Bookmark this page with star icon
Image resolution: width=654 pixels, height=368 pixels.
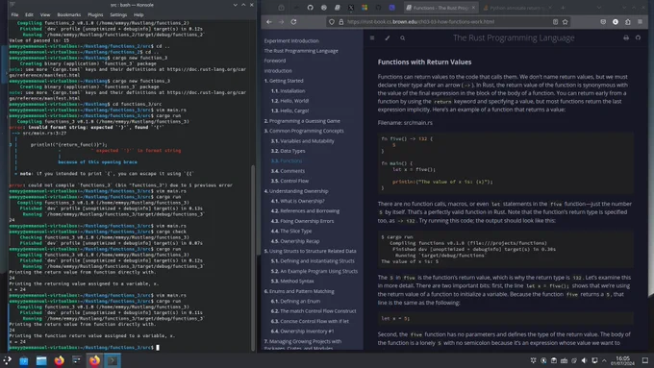[x=566, y=22]
